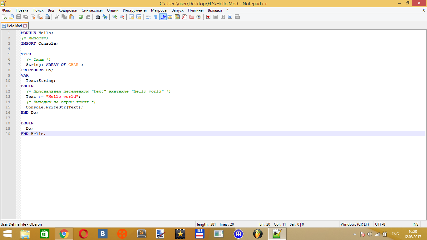The image size is (427, 240).
Task: Click the Undo arrow icon
Action: [x=81, y=17]
